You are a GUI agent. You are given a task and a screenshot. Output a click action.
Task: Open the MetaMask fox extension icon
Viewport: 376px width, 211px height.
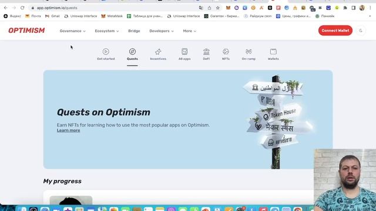coord(229,8)
